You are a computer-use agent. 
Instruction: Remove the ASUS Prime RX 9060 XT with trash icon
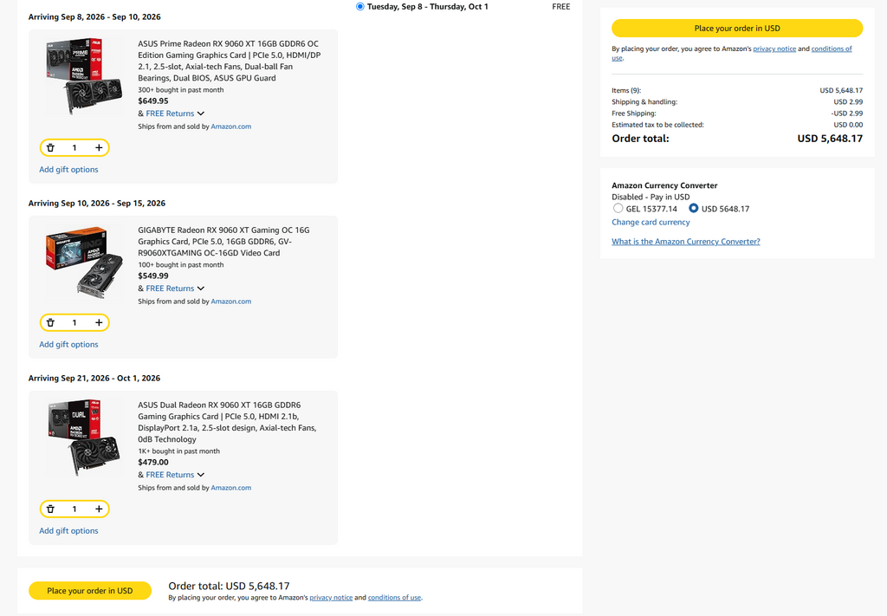click(x=50, y=147)
